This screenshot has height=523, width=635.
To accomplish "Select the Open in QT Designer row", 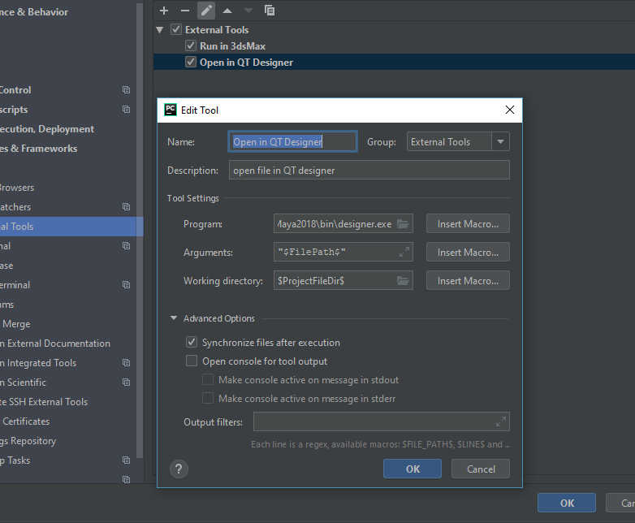I will 394,62.
